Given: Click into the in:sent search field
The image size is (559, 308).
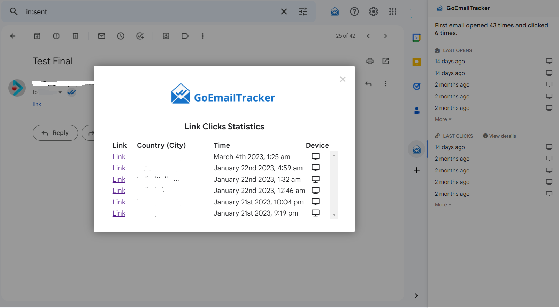Looking at the screenshot, I should 150,11.
